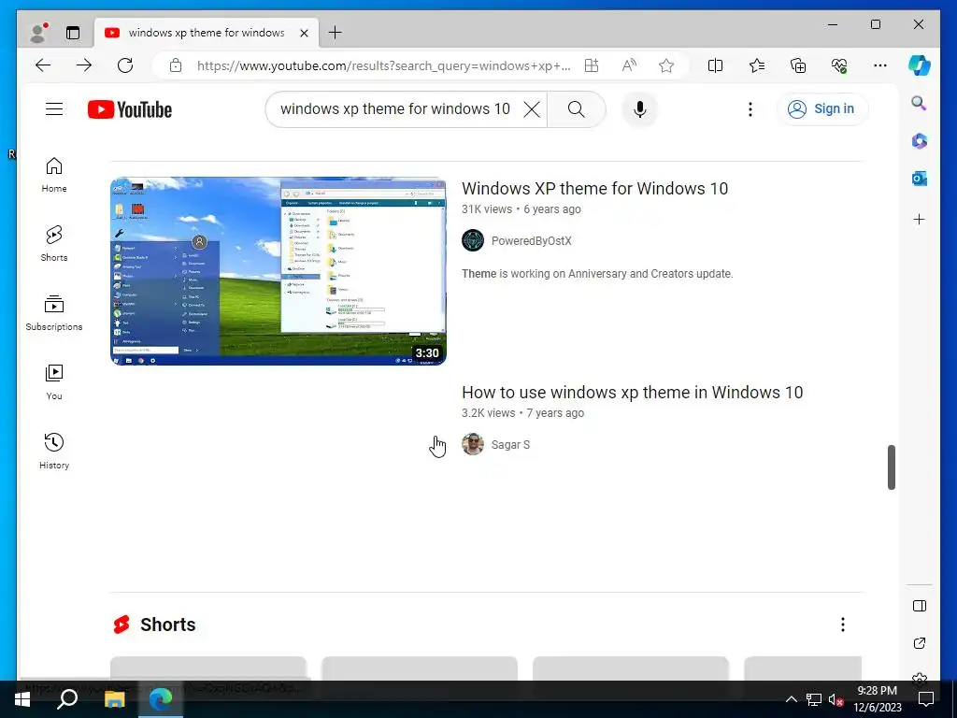Open 'How to use windows xp theme' video
957x718 pixels.
point(633,393)
